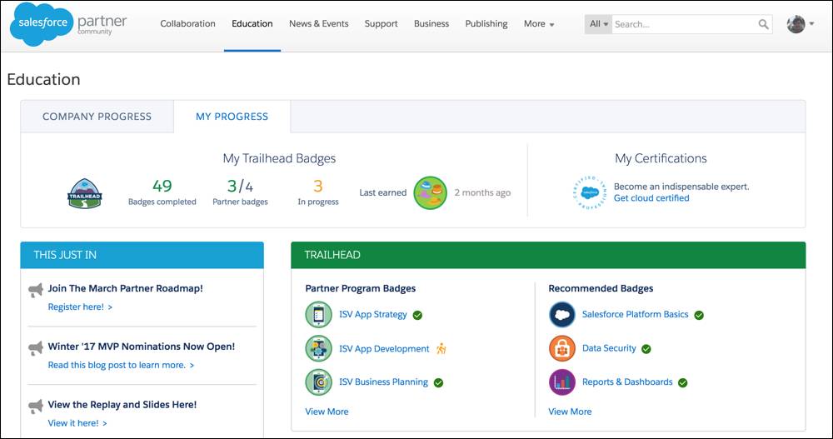This screenshot has height=439, width=833.
Task: Click the Reports & Dashboards badge icon
Action: tap(562, 382)
